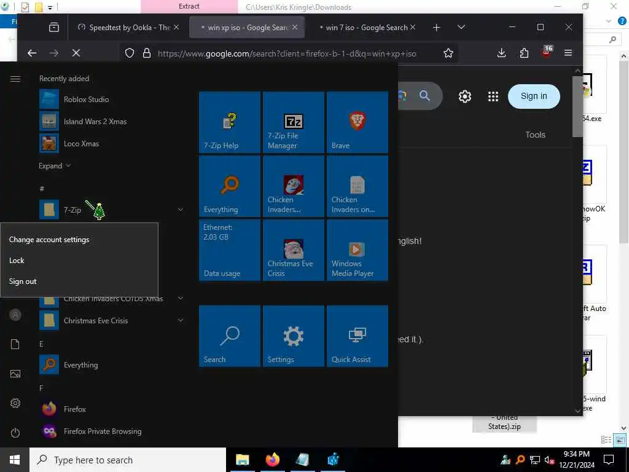629x472 pixels.
Task: Choose Sign out from the account menu
Action: [79, 281]
